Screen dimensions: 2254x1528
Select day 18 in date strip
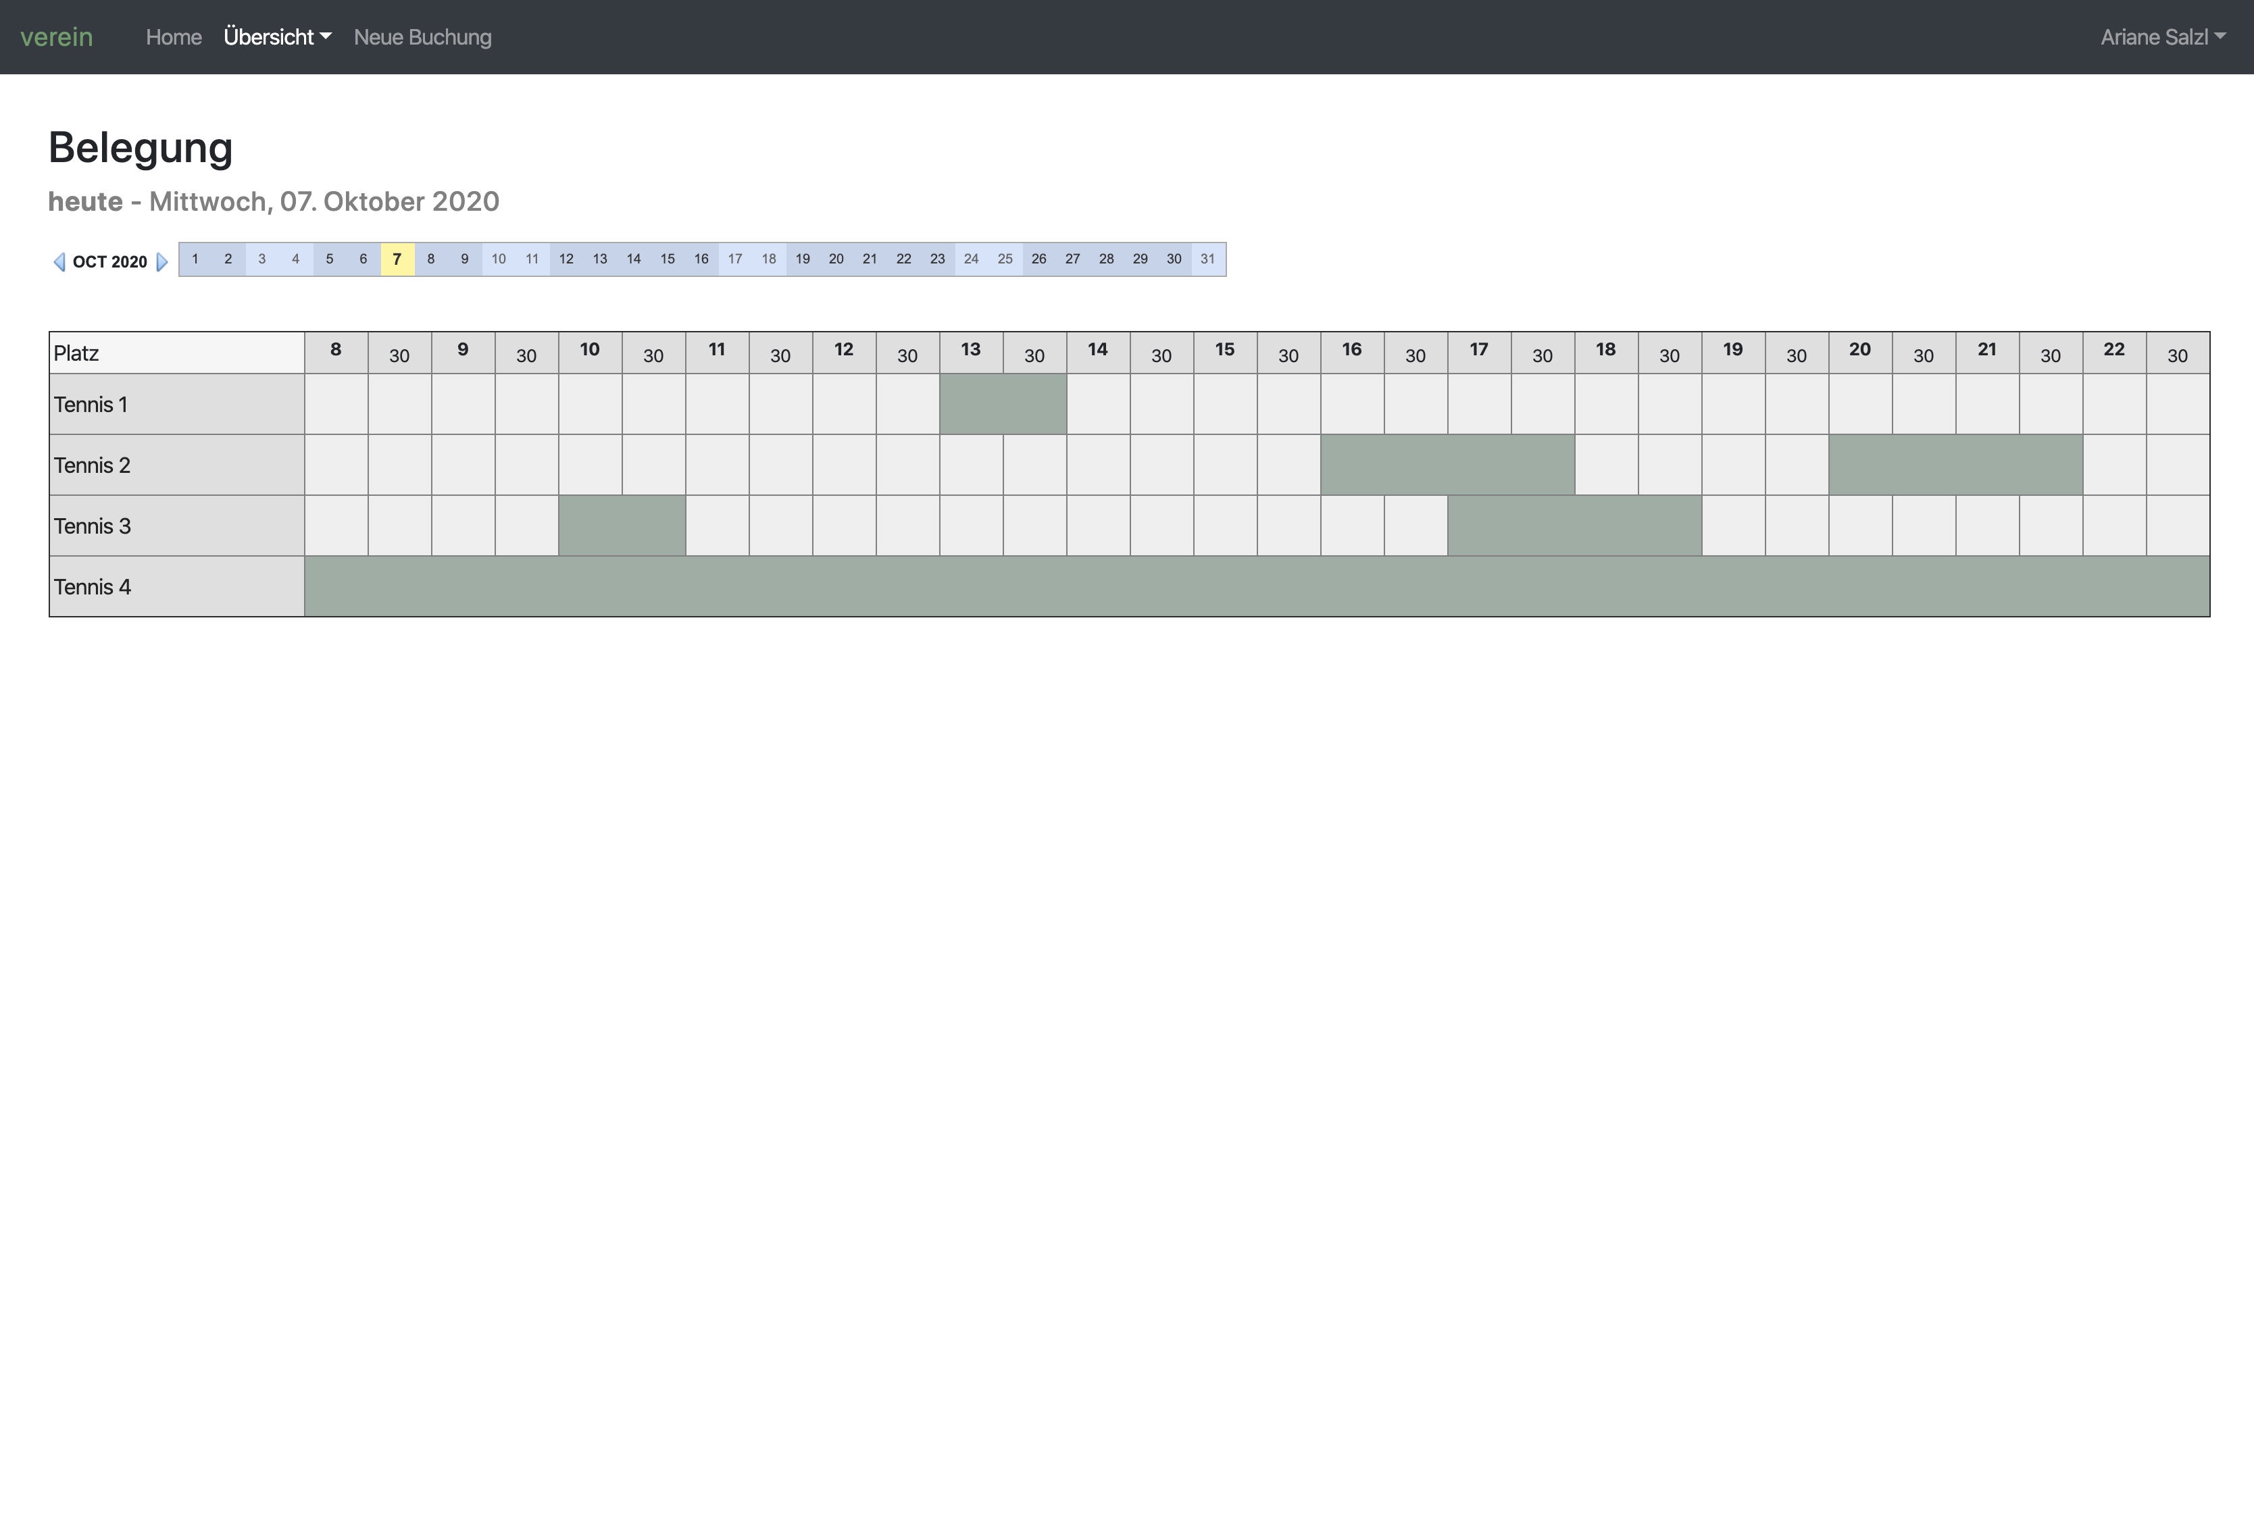point(769,259)
